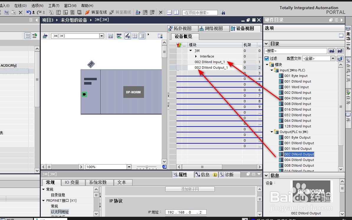Collapse the 模块 tree folder
This screenshot has height=220, width=352.
click(x=267, y=65)
